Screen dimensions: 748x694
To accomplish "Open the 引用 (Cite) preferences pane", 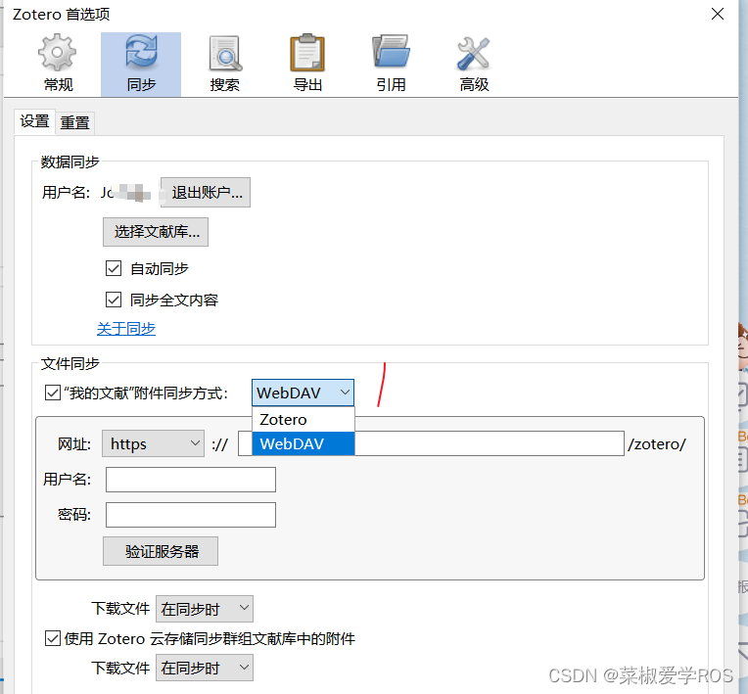I will (391, 64).
